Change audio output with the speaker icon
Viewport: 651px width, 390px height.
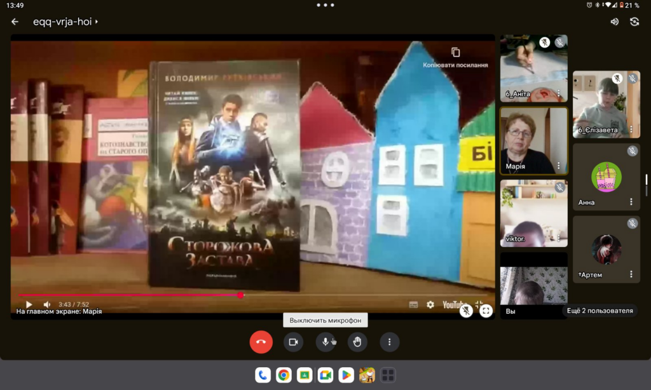coord(614,22)
